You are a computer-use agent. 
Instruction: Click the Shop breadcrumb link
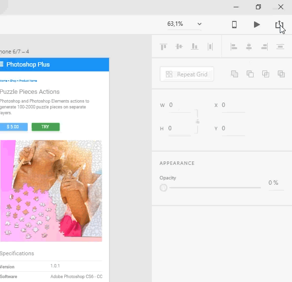point(13,81)
